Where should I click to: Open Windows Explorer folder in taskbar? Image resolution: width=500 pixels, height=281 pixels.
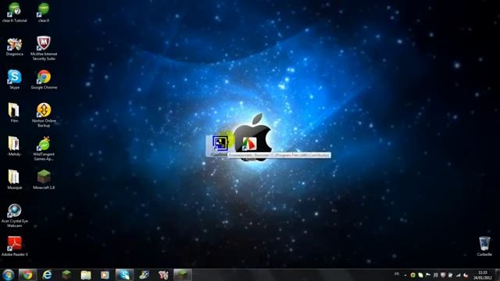point(86,275)
